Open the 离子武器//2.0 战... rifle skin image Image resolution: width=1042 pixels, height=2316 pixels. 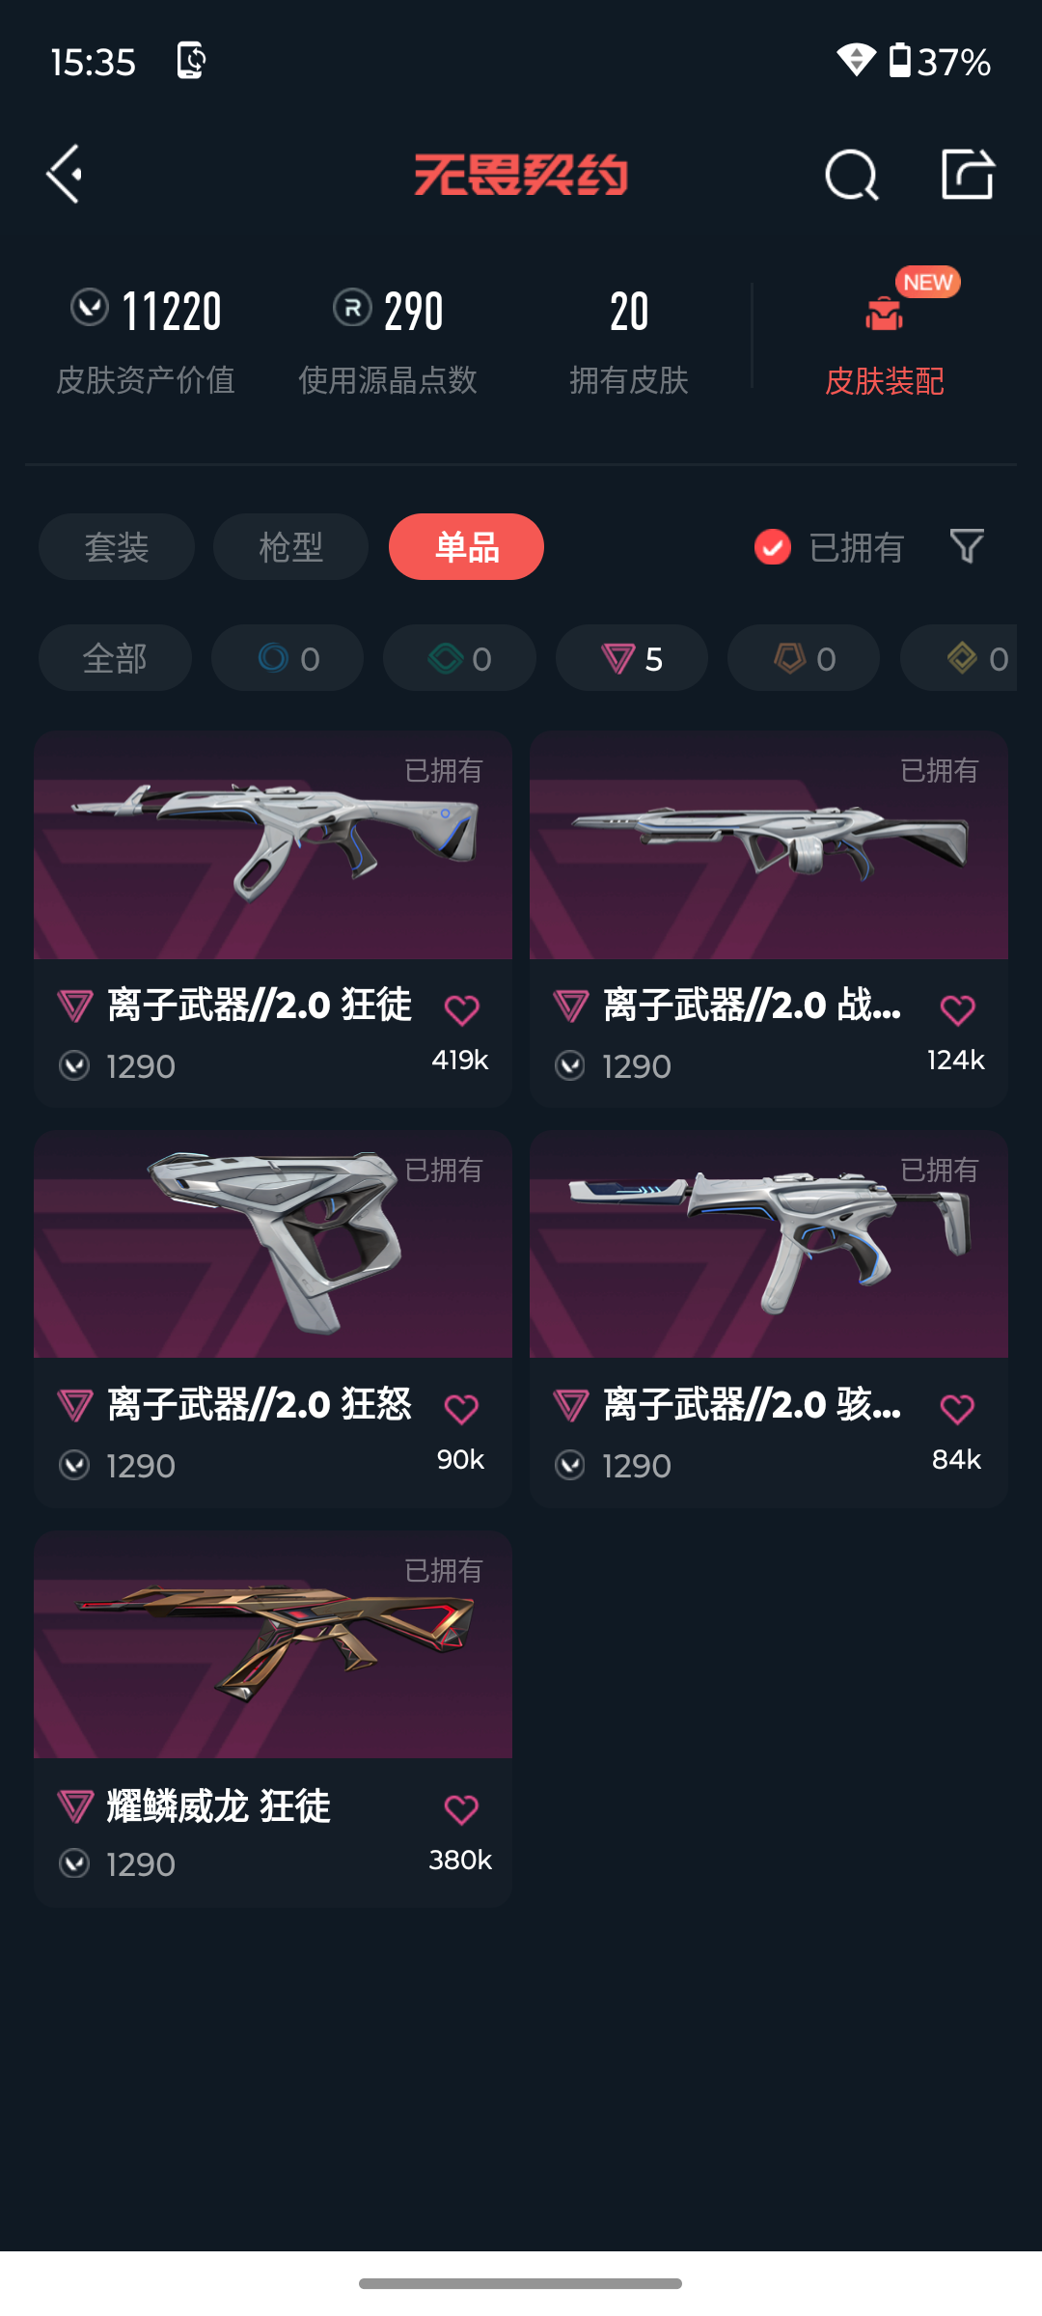click(x=769, y=845)
